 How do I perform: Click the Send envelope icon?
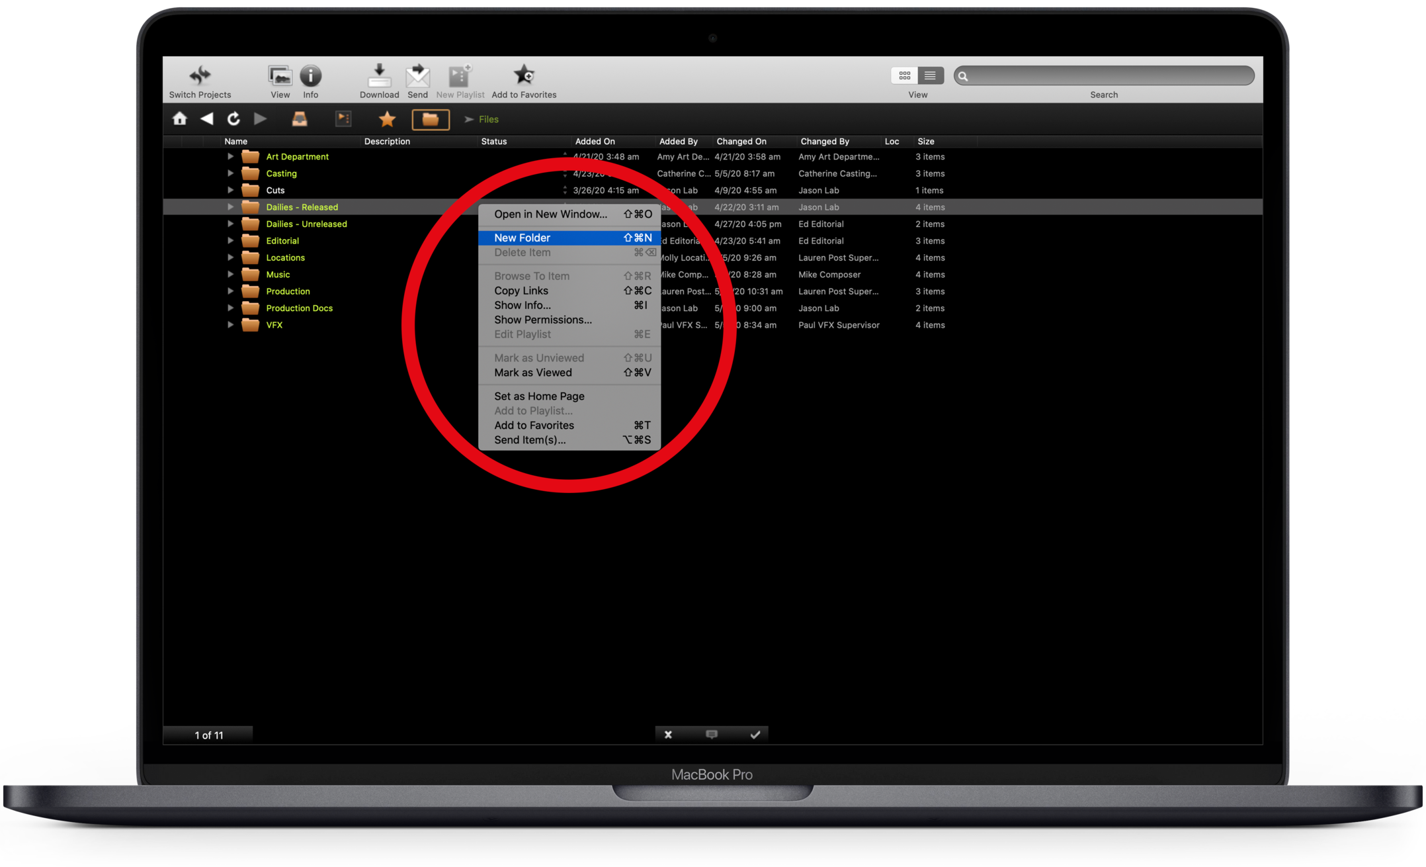[x=417, y=75]
